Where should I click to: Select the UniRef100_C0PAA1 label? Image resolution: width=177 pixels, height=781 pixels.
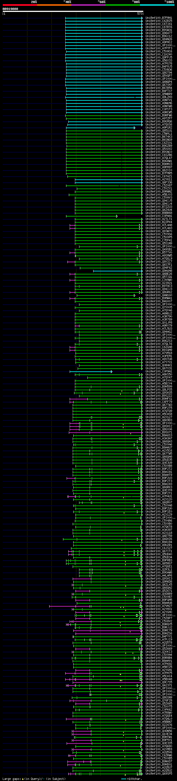(158, 216)
